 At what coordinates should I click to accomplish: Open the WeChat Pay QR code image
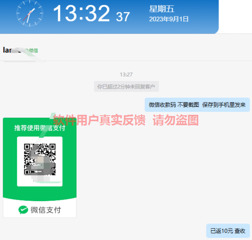click(x=40, y=168)
